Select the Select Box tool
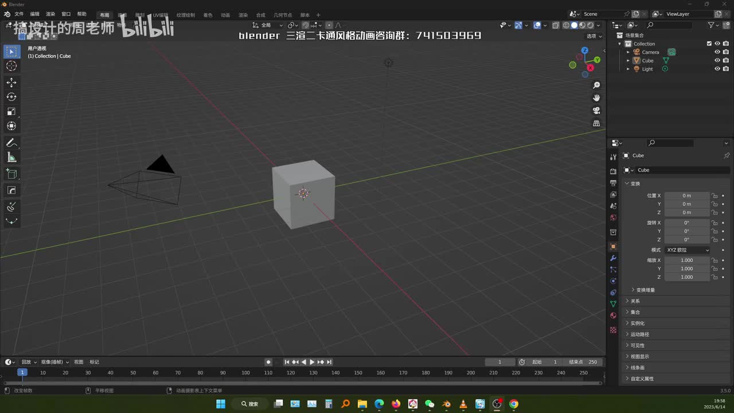Viewport: 734px width, 413px height. point(11,52)
